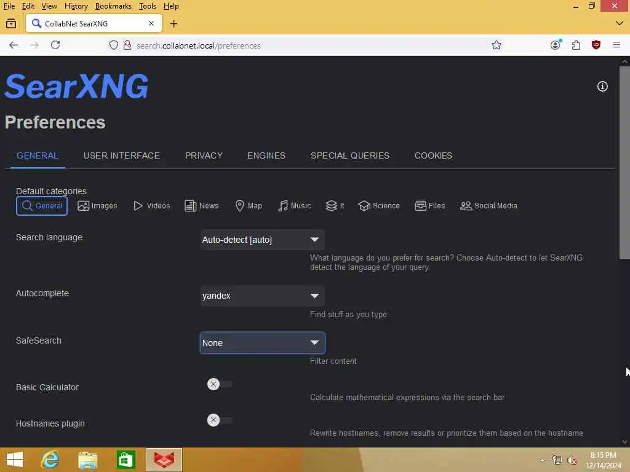The image size is (630, 472).
Task: Select the Map default category
Action: pyautogui.click(x=249, y=206)
